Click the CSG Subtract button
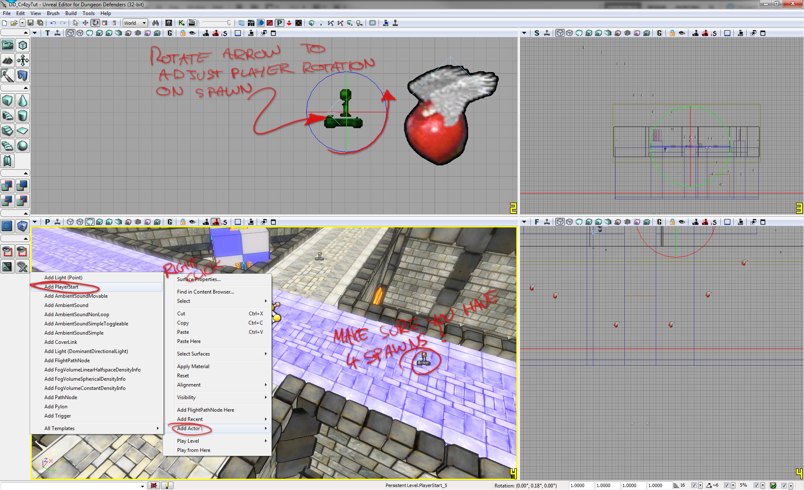Screen dimensions: 804x490 (23, 186)
